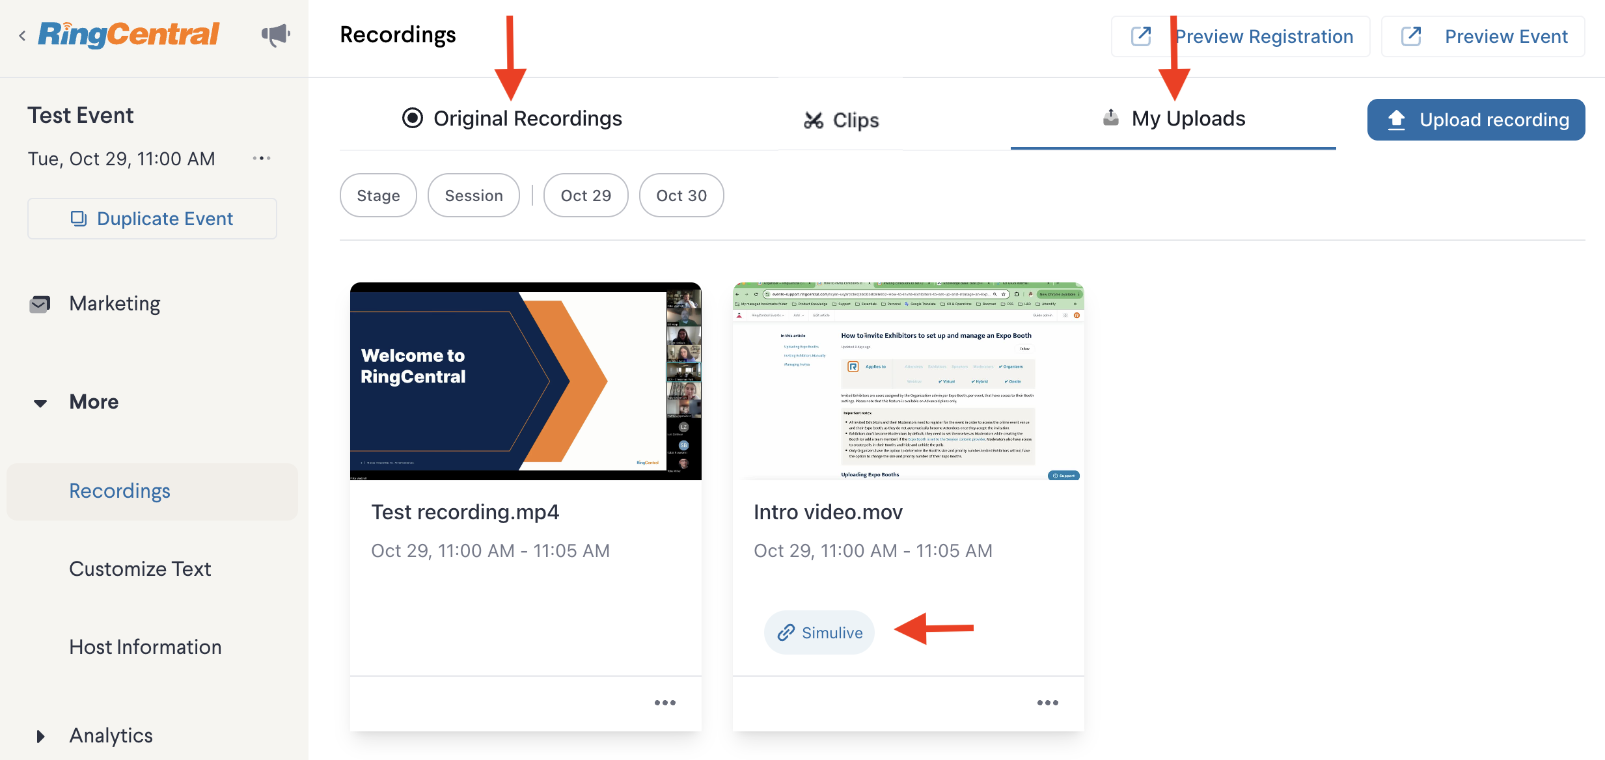
Task: Click the upload icon beside My Uploads
Action: [x=1111, y=118]
